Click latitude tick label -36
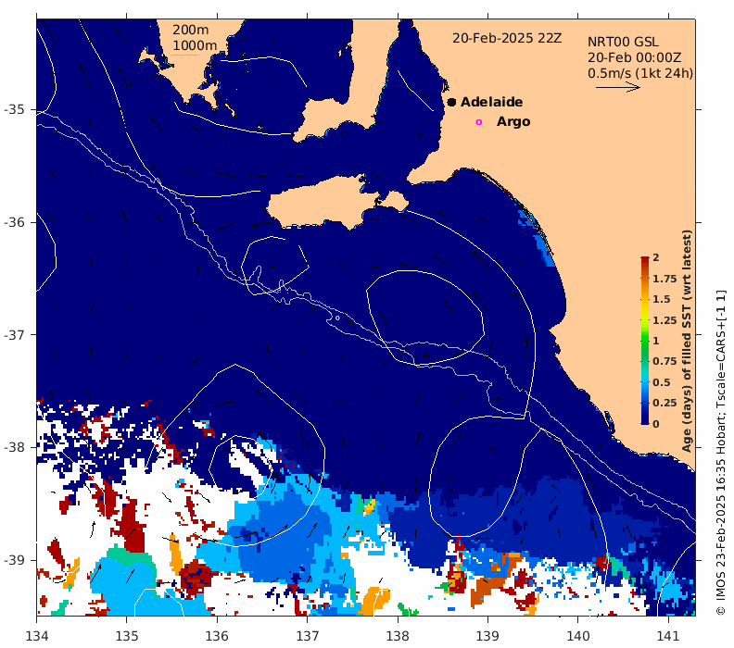This screenshot has height=648, width=734. pyautogui.click(x=15, y=222)
